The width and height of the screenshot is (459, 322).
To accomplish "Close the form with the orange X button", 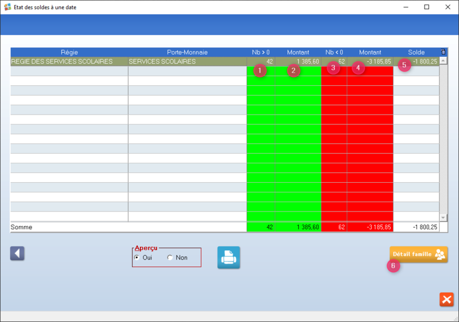I will coord(446,299).
